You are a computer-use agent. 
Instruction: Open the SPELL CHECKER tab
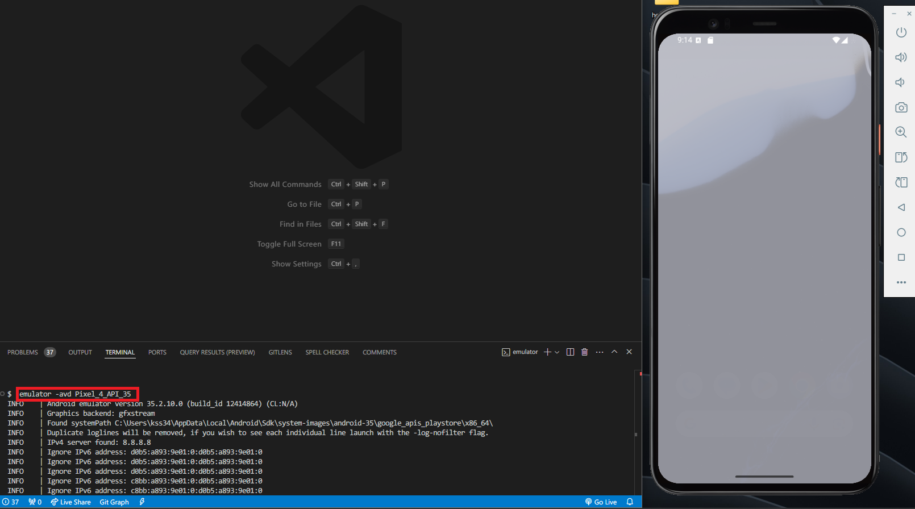327,352
